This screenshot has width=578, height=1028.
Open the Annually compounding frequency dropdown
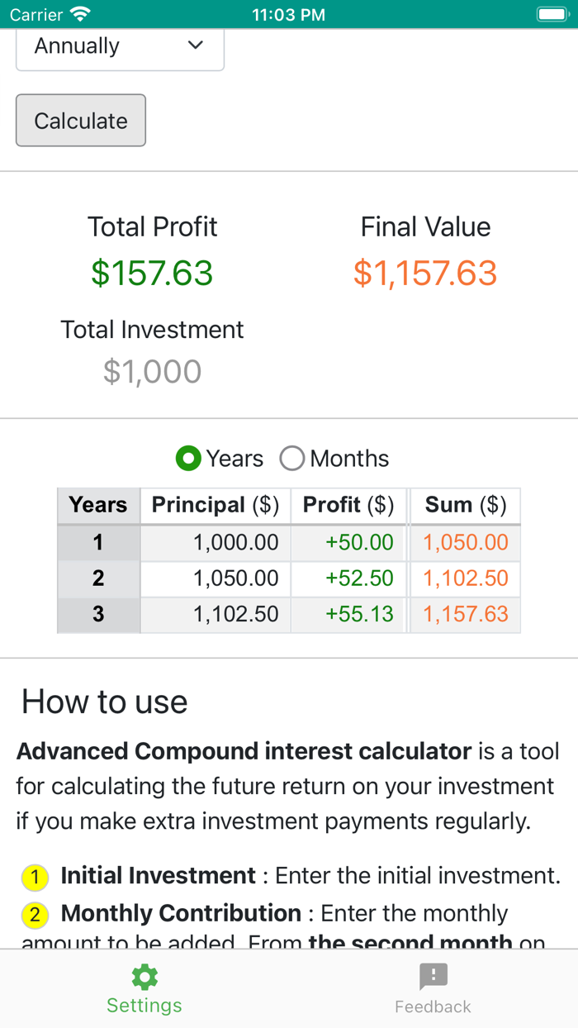(120, 46)
